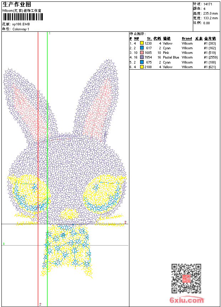Open the 6xiu.com watermark link
221x307 pixels.
(x=187, y=301)
